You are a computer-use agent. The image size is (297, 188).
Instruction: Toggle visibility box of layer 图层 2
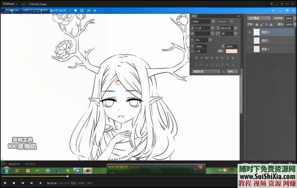coord(249,40)
